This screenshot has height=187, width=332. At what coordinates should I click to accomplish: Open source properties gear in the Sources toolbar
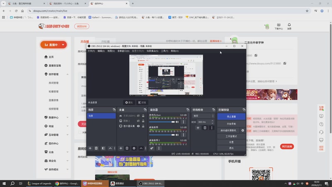[134, 148]
